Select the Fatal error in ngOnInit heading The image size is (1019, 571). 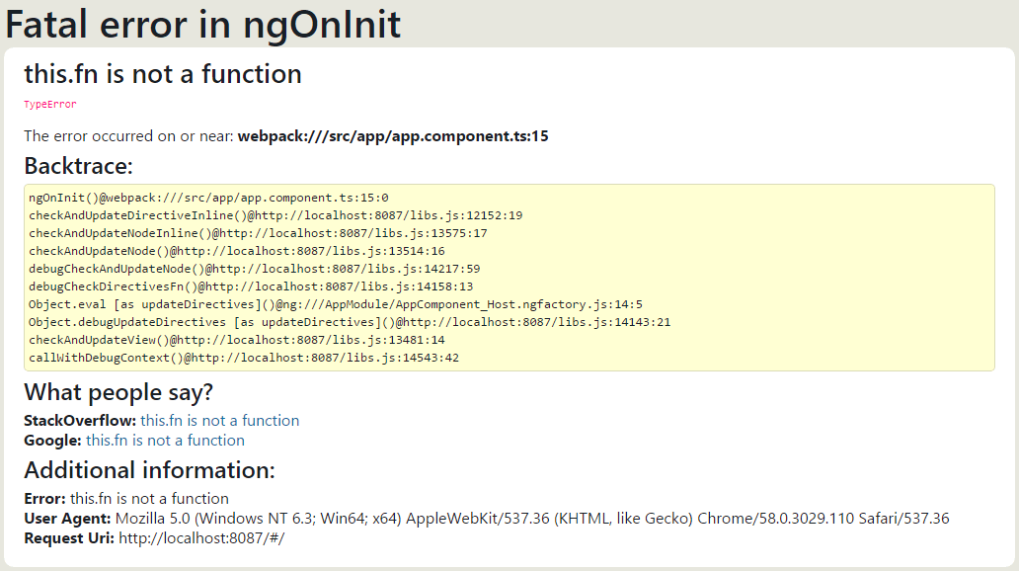click(x=202, y=25)
